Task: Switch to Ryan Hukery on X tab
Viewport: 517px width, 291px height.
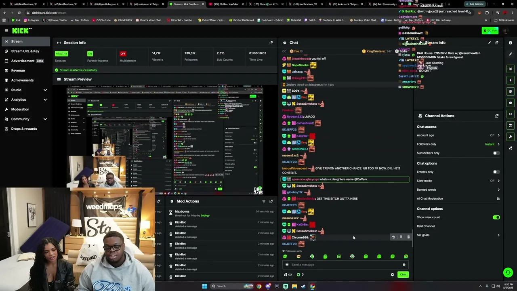Action: coord(107,4)
